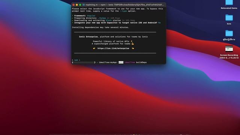Close the terminal window with red button
The width and height of the screenshot is (240, 135).
(73, 5)
